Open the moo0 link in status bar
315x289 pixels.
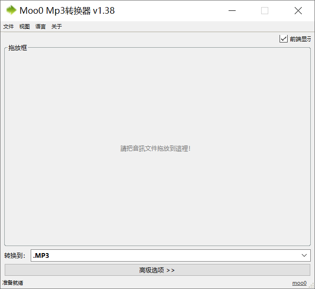pos(299,283)
